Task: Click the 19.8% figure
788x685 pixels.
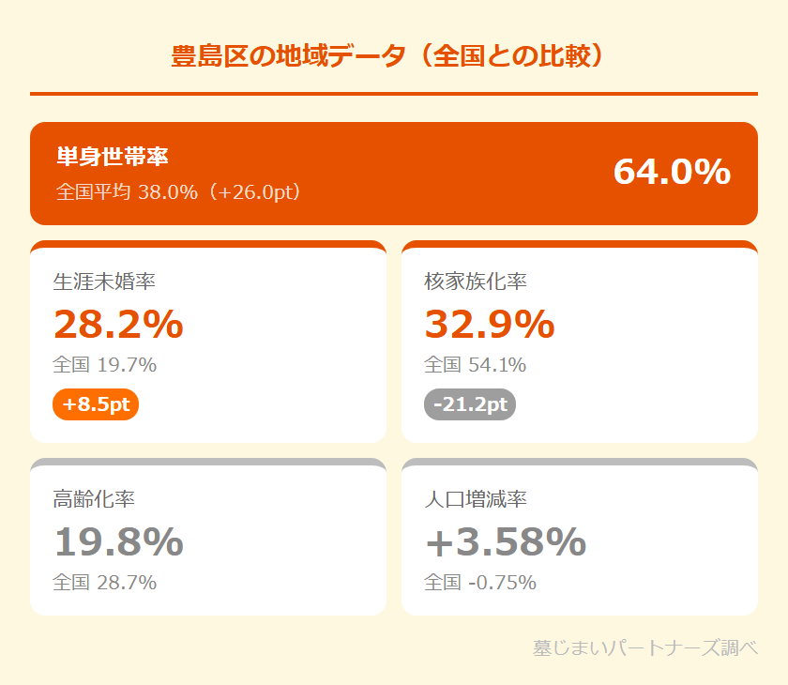Action: click(x=118, y=542)
